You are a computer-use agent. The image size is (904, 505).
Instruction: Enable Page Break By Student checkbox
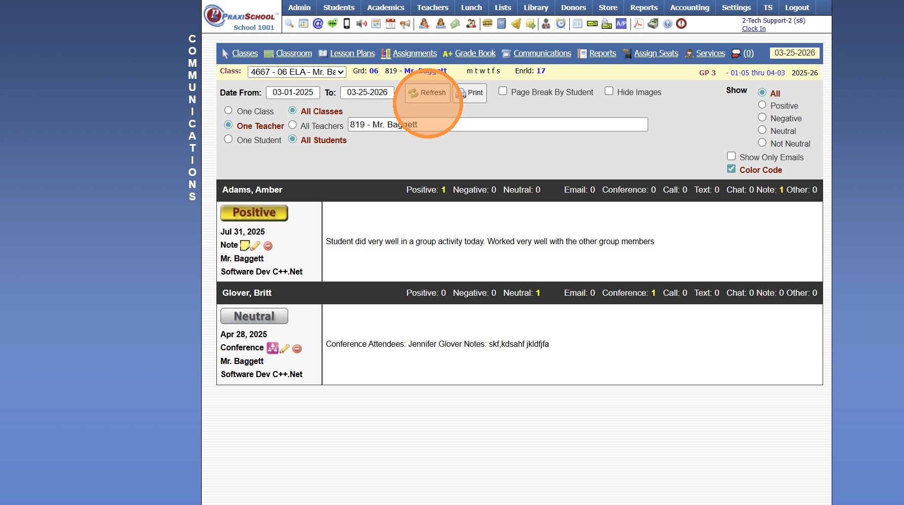pos(503,91)
